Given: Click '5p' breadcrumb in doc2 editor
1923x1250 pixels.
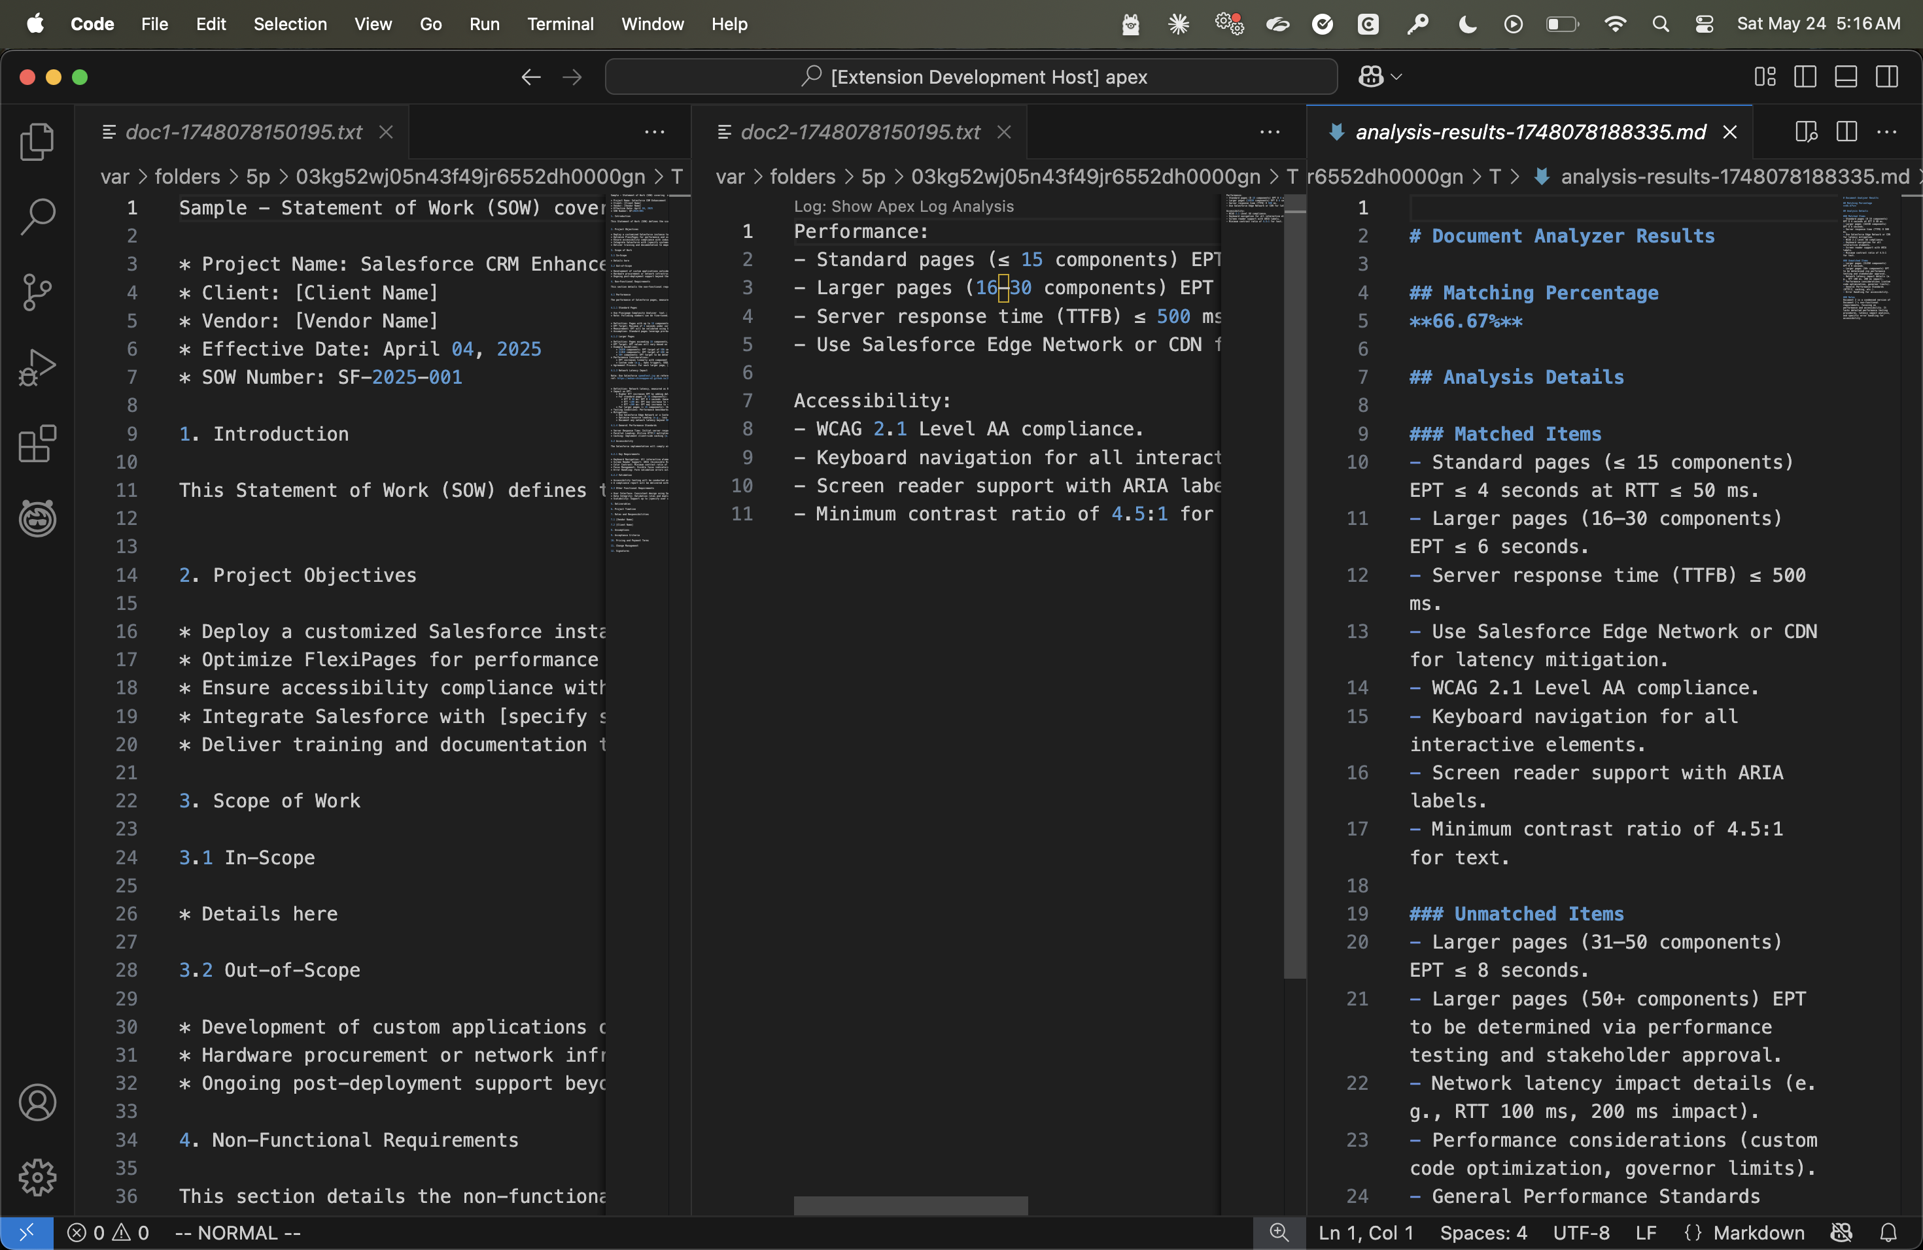Looking at the screenshot, I should coord(873,177).
